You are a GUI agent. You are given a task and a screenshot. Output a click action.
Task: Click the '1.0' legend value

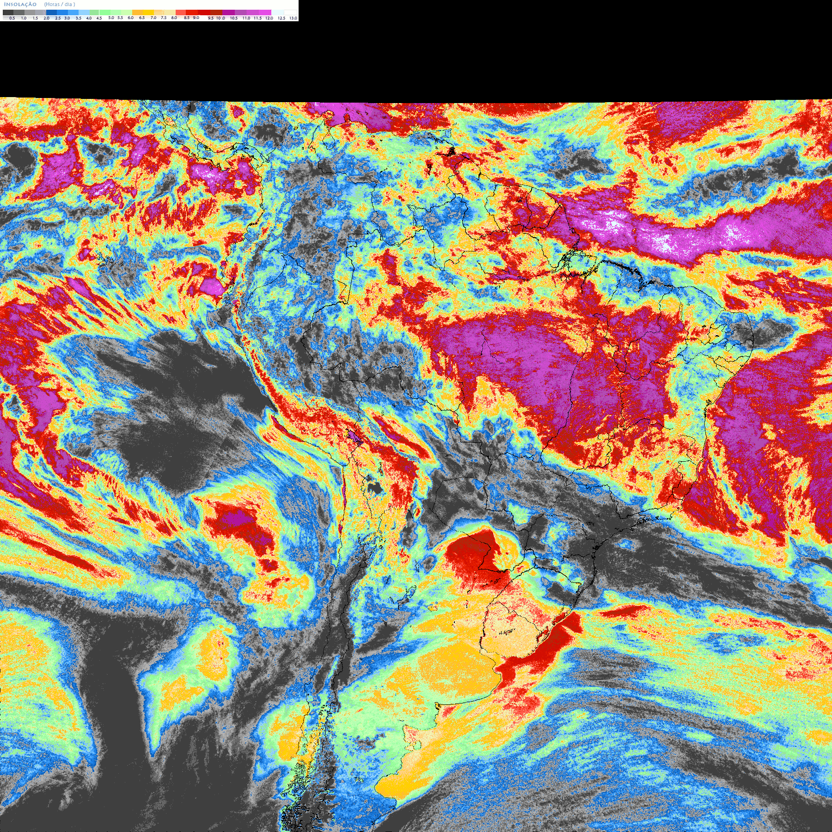coord(24,18)
